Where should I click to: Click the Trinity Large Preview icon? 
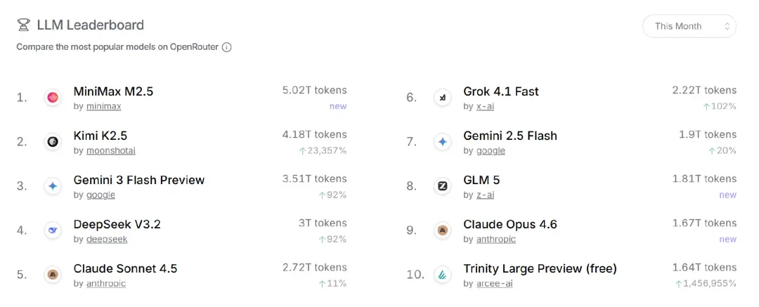tap(443, 274)
